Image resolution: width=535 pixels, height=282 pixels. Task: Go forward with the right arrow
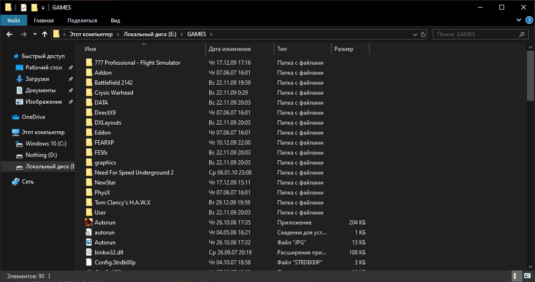pyautogui.click(x=24, y=34)
